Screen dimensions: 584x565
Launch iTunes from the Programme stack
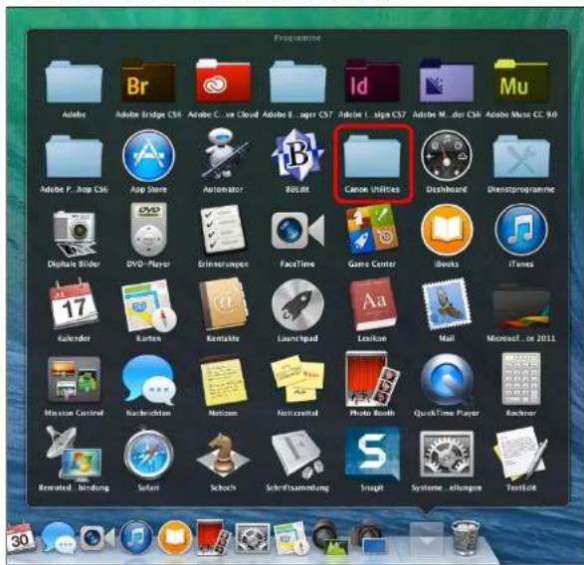click(520, 230)
